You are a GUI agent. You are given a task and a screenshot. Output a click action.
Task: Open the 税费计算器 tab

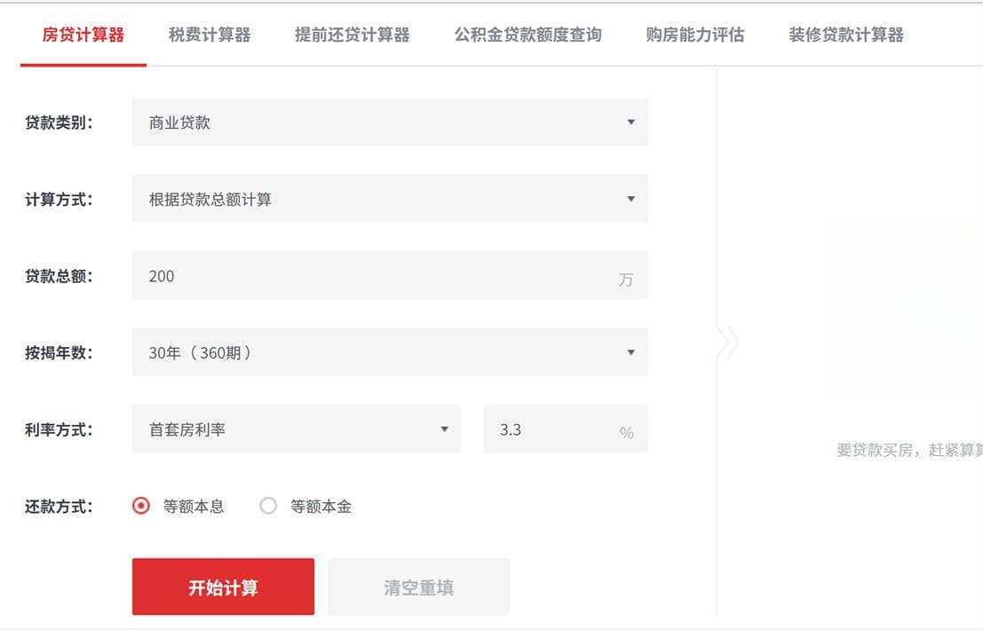point(210,35)
